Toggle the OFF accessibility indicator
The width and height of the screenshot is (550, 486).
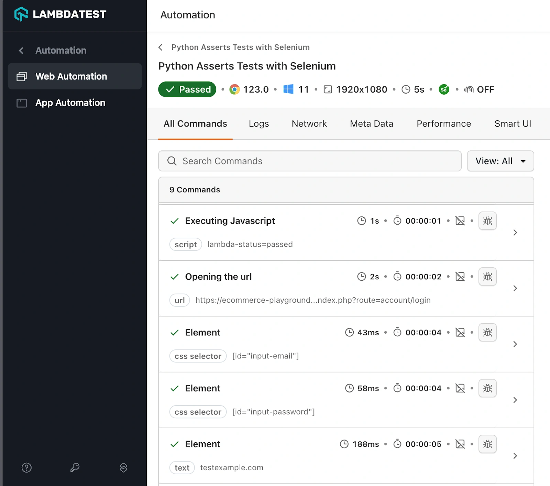(479, 89)
